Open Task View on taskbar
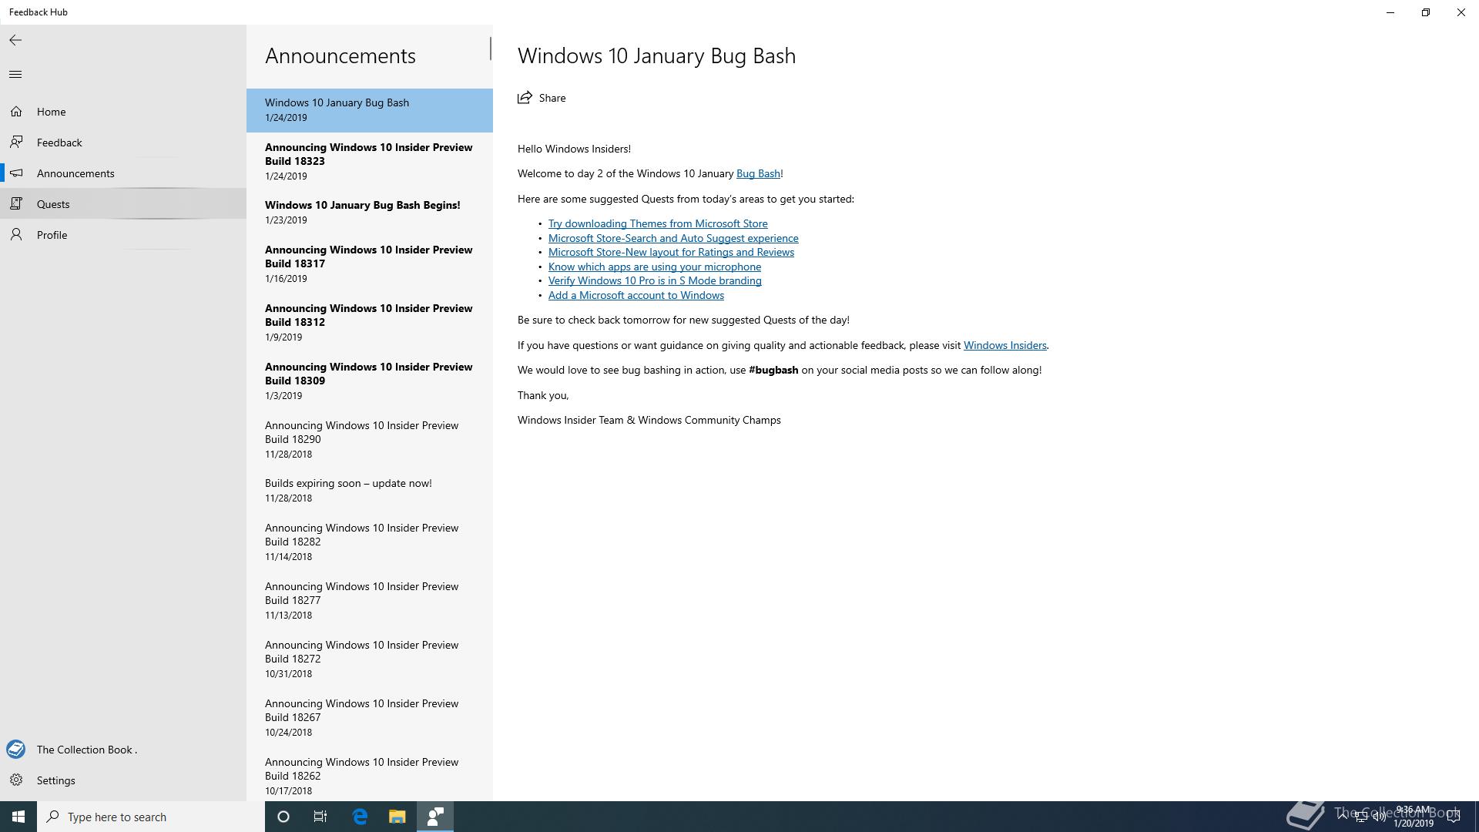The image size is (1479, 832). 320,817
